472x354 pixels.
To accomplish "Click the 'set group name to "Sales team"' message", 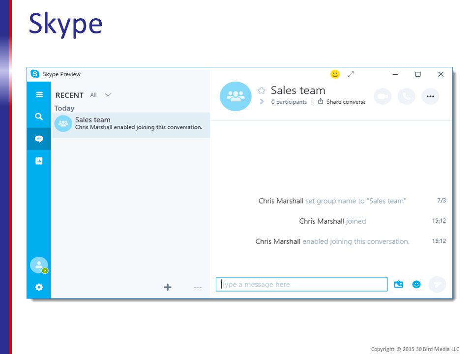I will click(x=332, y=201).
